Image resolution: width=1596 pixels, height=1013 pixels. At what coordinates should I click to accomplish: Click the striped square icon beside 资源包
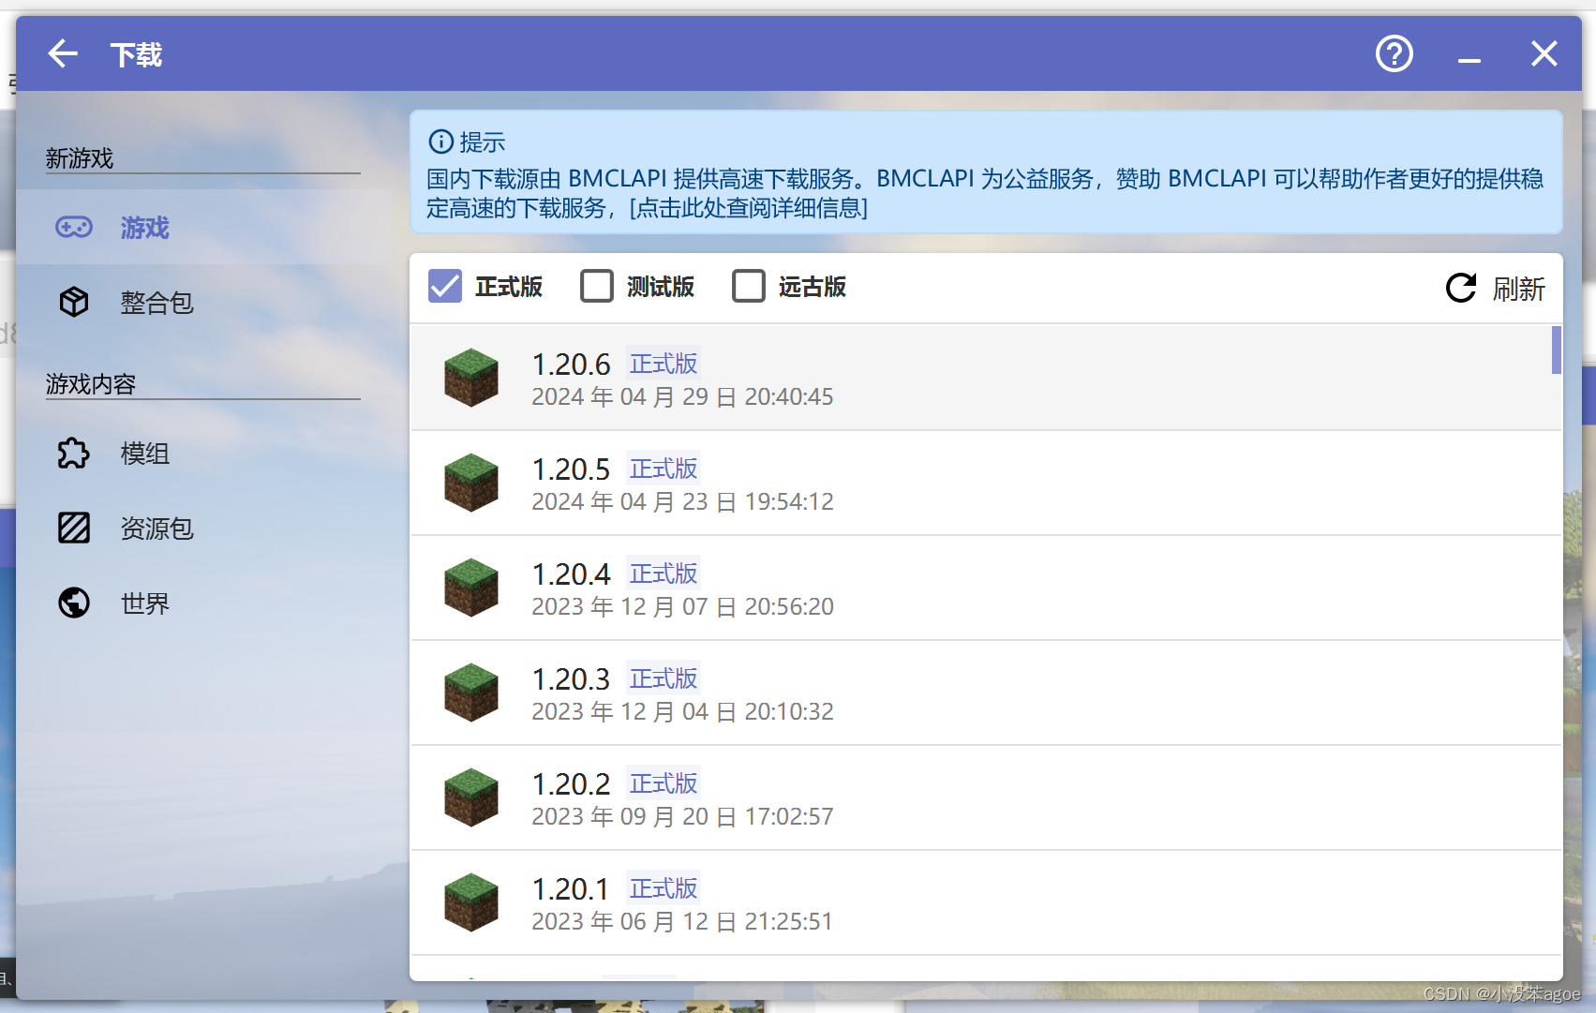(x=74, y=529)
